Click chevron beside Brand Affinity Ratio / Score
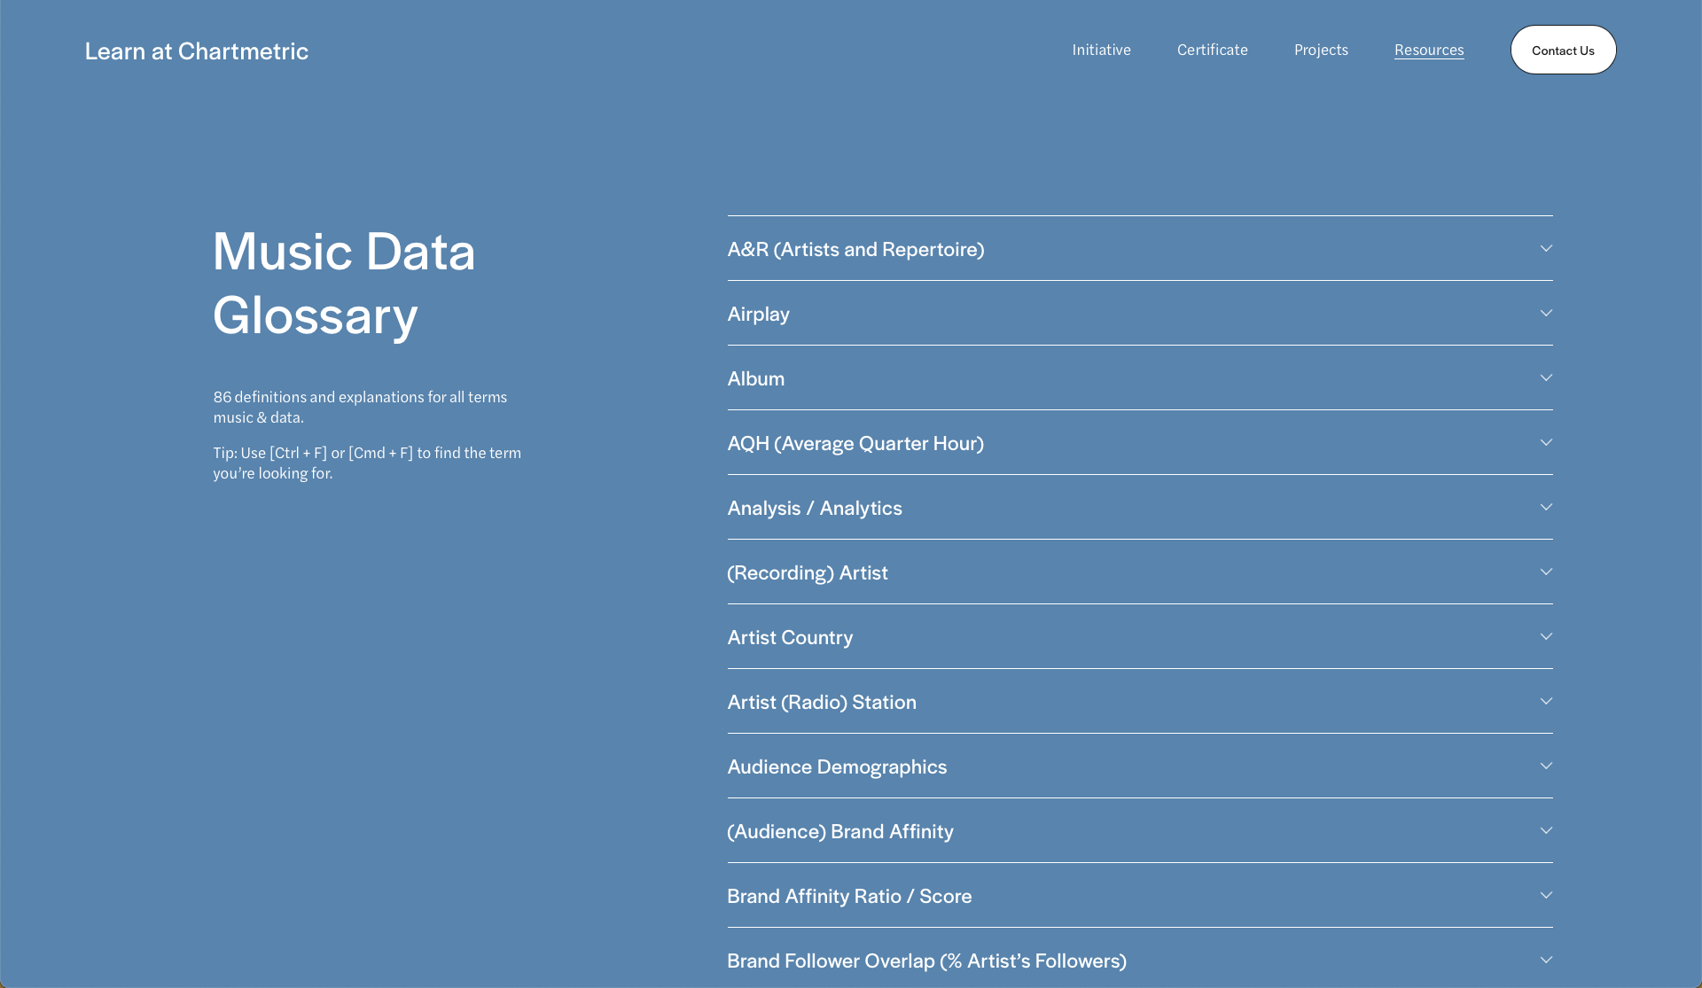 tap(1546, 896)
